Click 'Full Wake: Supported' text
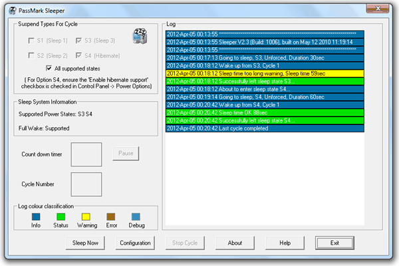 [x=44, y=128]
